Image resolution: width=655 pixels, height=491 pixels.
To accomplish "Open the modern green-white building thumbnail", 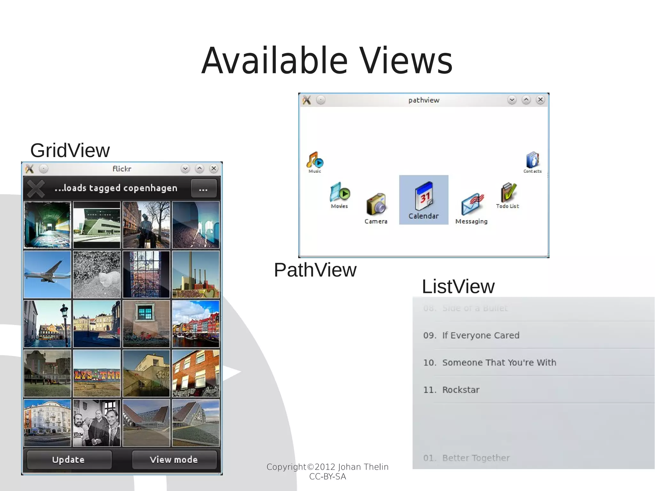I will 97,225.
